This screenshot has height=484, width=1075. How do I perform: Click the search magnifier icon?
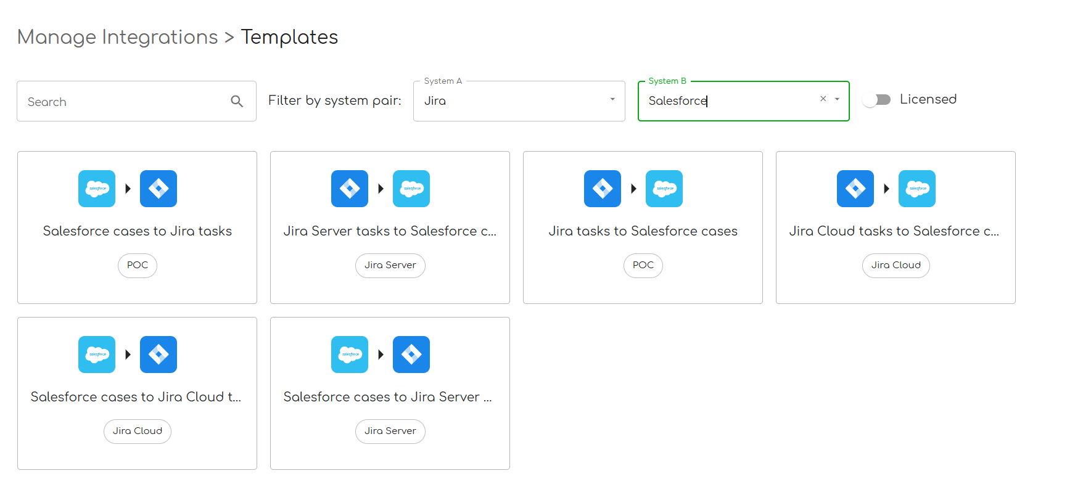(237, 101)
